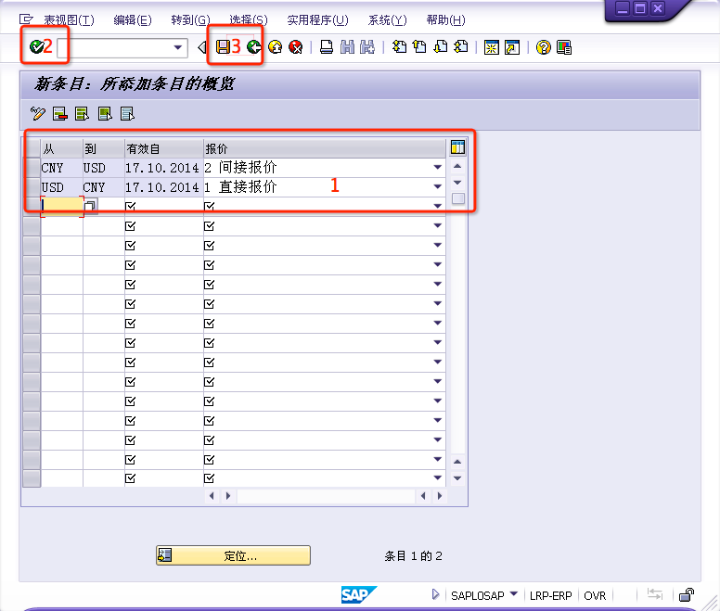Viewport: 720px width, 611px height.
Task: Click the yellow Exit arrow icon
Action: pos(275,46)
